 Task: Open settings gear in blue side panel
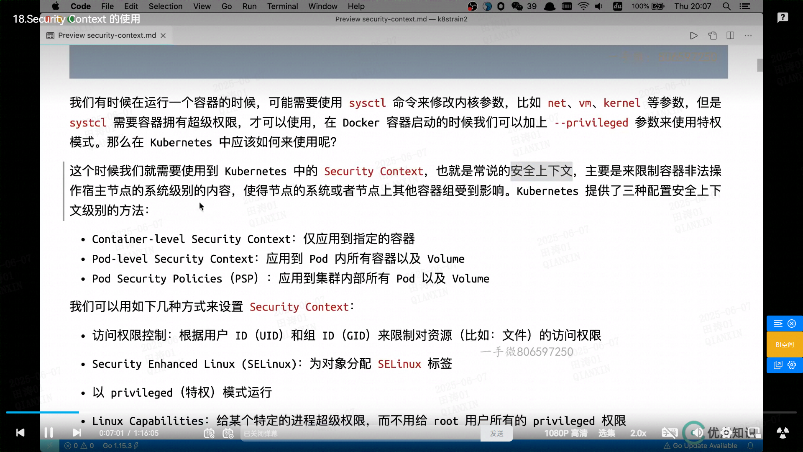point(792,365)
